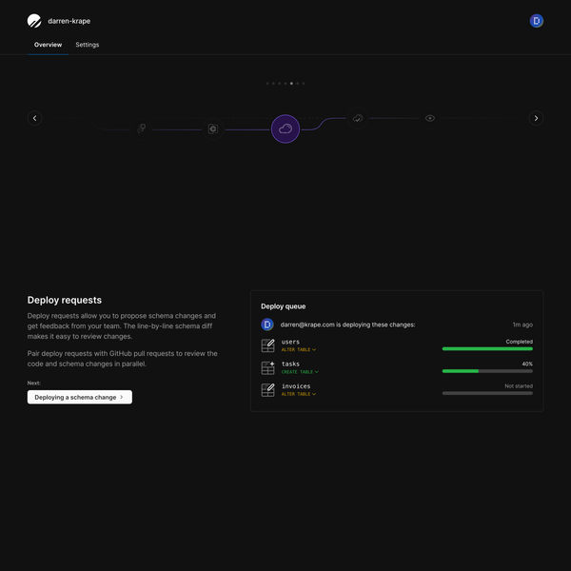Click the 'Not started' status label
Screen dimensions: 571x571
519,386
